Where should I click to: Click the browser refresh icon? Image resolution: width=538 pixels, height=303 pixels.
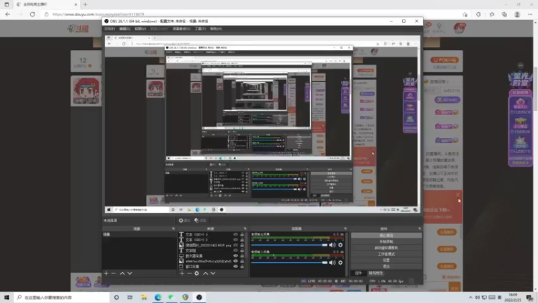point(32,14)
